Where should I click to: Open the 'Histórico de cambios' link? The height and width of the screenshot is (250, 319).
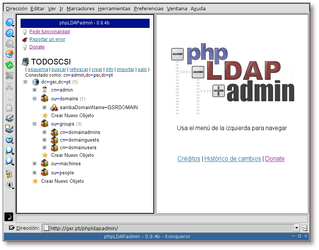[x=233, y=159]
